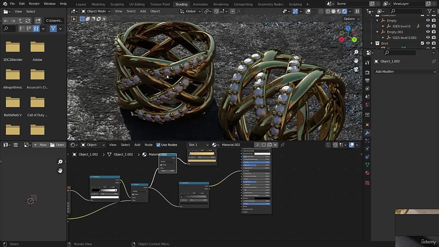Toggle file browser filter funnel

click(53, 29)
